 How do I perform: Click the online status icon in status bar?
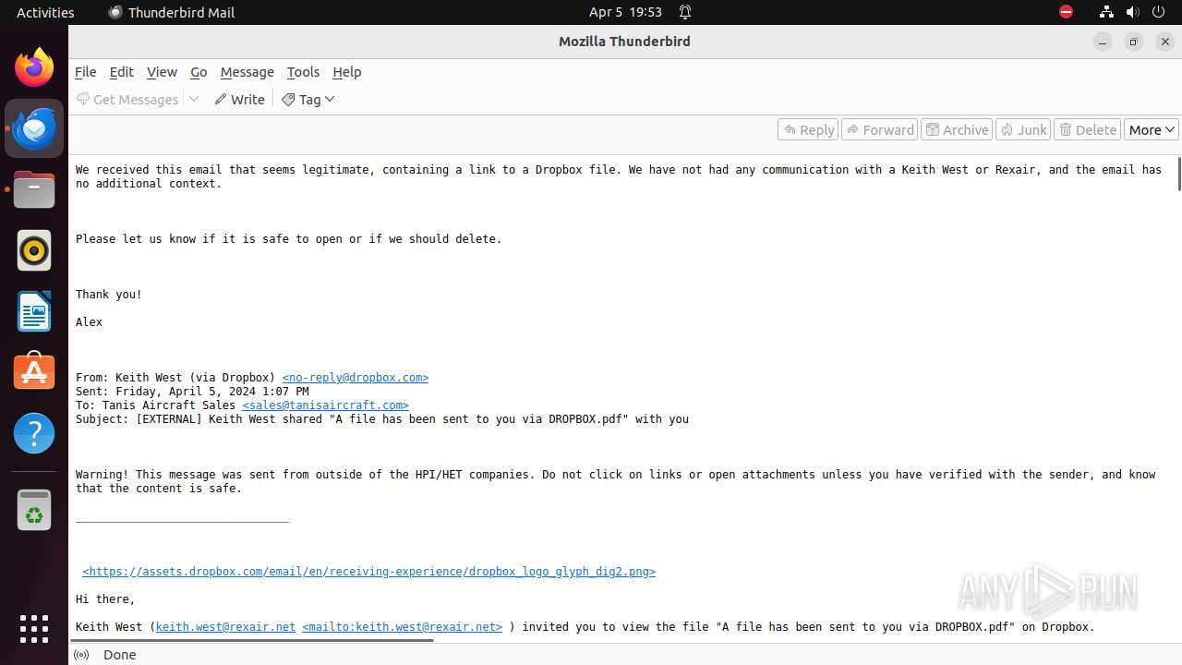[x=81, y=655]
